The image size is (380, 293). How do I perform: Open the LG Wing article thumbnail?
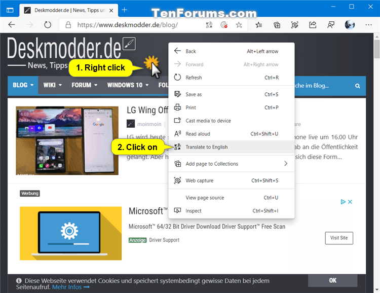(x=67, y=140)
